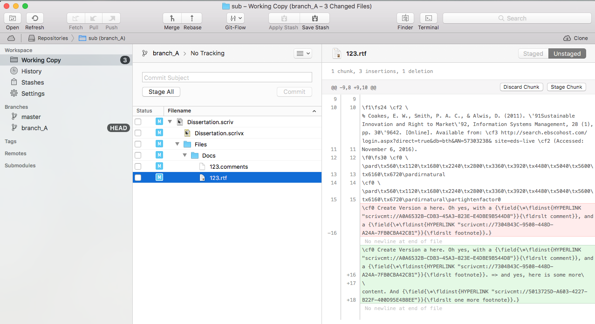Image resolution: width=595 pixels, height=324 pixels.
Task: Check the stage box for 123.rtf
Action: [138, 178]
